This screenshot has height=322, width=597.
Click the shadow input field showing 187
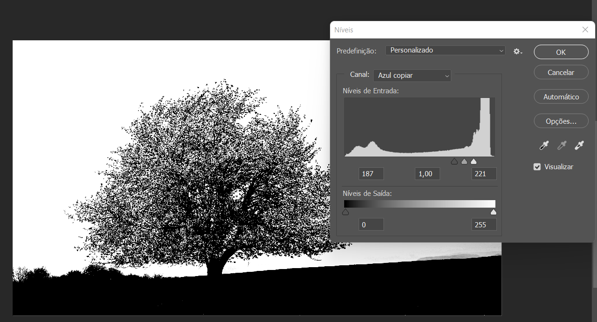[371, 174]
